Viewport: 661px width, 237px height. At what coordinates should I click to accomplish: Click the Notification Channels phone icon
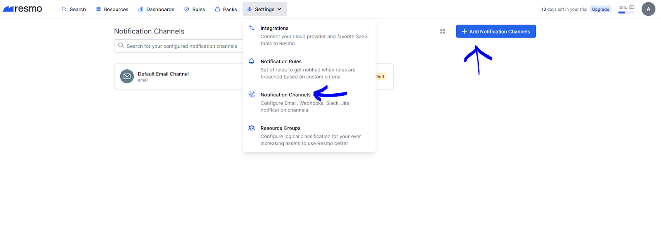tap(252, 95)
